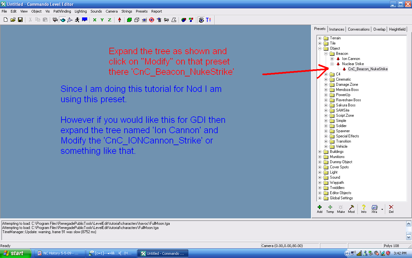Click the Save disk icon in toolbar
Image resolution: width=412 pixels, height=258 pixels.
[x=20, y=20]
